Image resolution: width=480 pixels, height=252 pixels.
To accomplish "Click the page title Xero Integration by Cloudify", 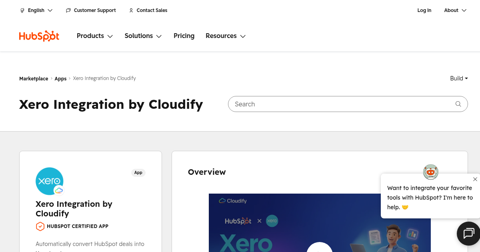I will point(111,104).
